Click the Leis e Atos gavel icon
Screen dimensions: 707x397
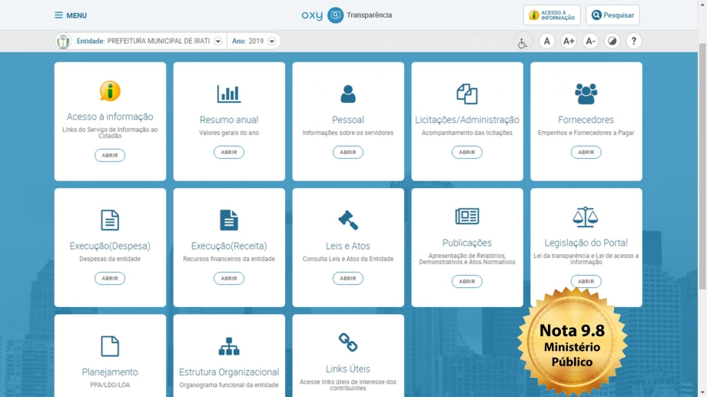tap(347, 220)
